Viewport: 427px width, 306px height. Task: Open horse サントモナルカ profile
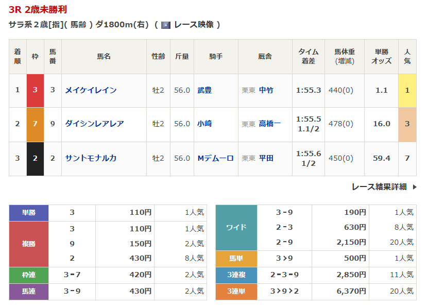[91, 158]
